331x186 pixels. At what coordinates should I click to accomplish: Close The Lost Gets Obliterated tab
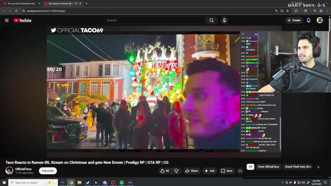pyautogui.click(x=39, y=4)
